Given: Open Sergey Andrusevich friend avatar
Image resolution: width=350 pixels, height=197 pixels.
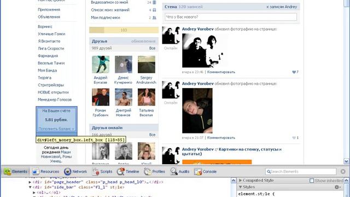Looking at the screenshot, I should pos(147,65).
